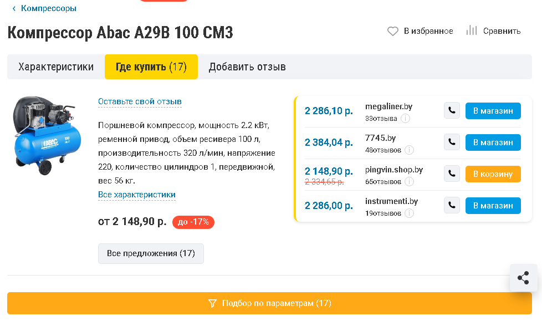Click 65 отзывов under pingvin.shop.by

click(x=383, y=182)
